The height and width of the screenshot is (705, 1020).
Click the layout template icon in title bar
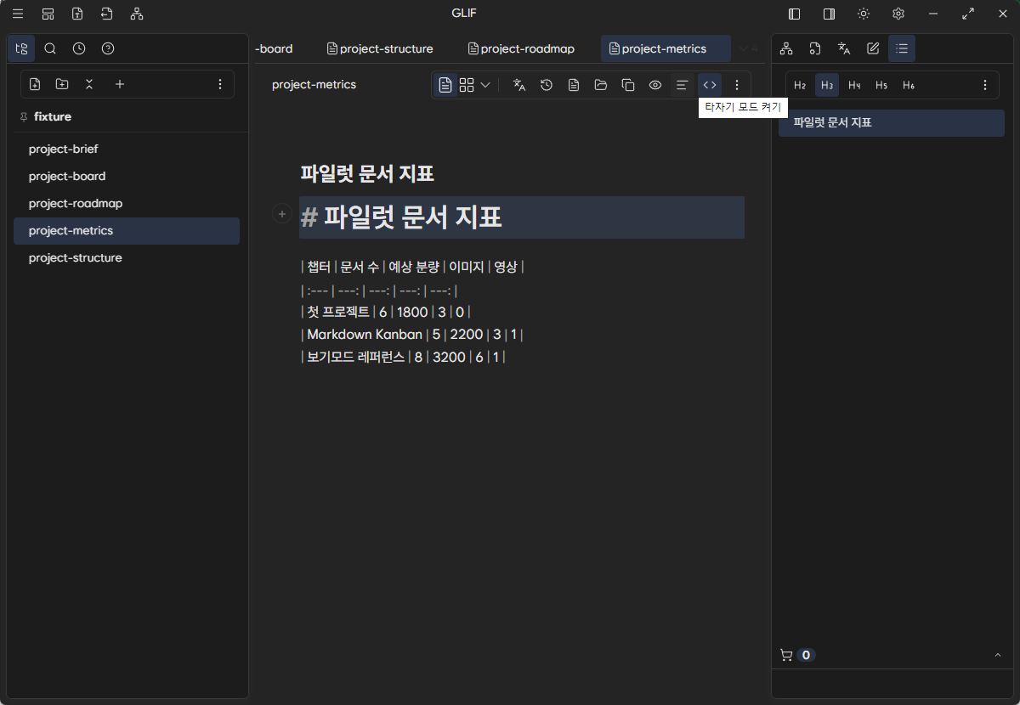coord(48,14)
